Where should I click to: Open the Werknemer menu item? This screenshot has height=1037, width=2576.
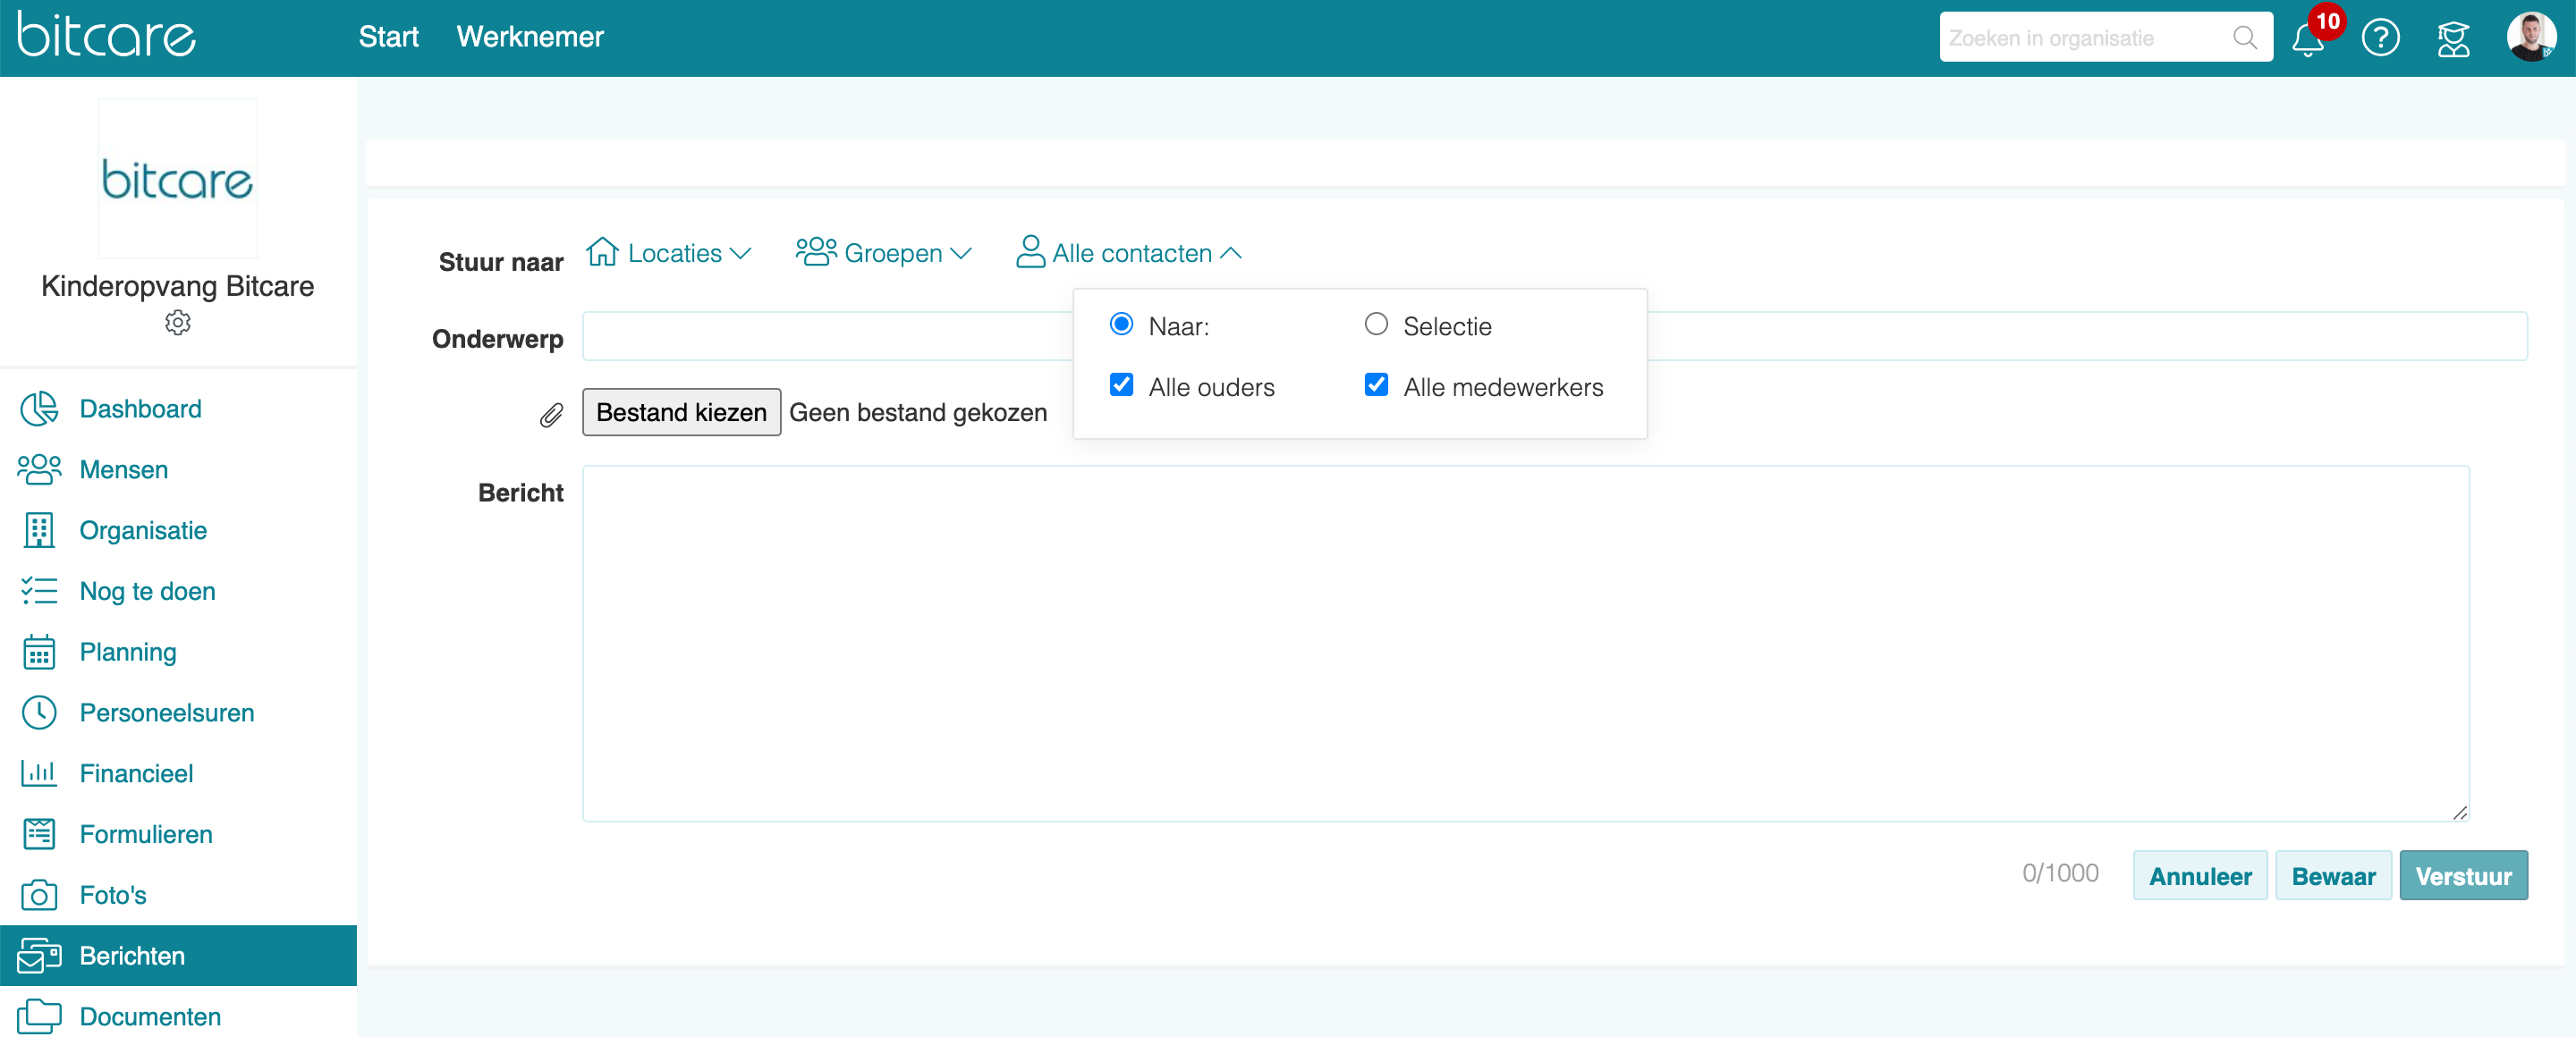(530, 37)
